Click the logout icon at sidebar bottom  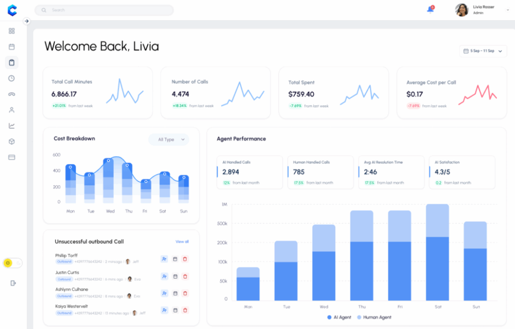(x=13, y=283)
